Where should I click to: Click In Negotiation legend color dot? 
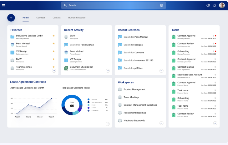pos(89,102)
